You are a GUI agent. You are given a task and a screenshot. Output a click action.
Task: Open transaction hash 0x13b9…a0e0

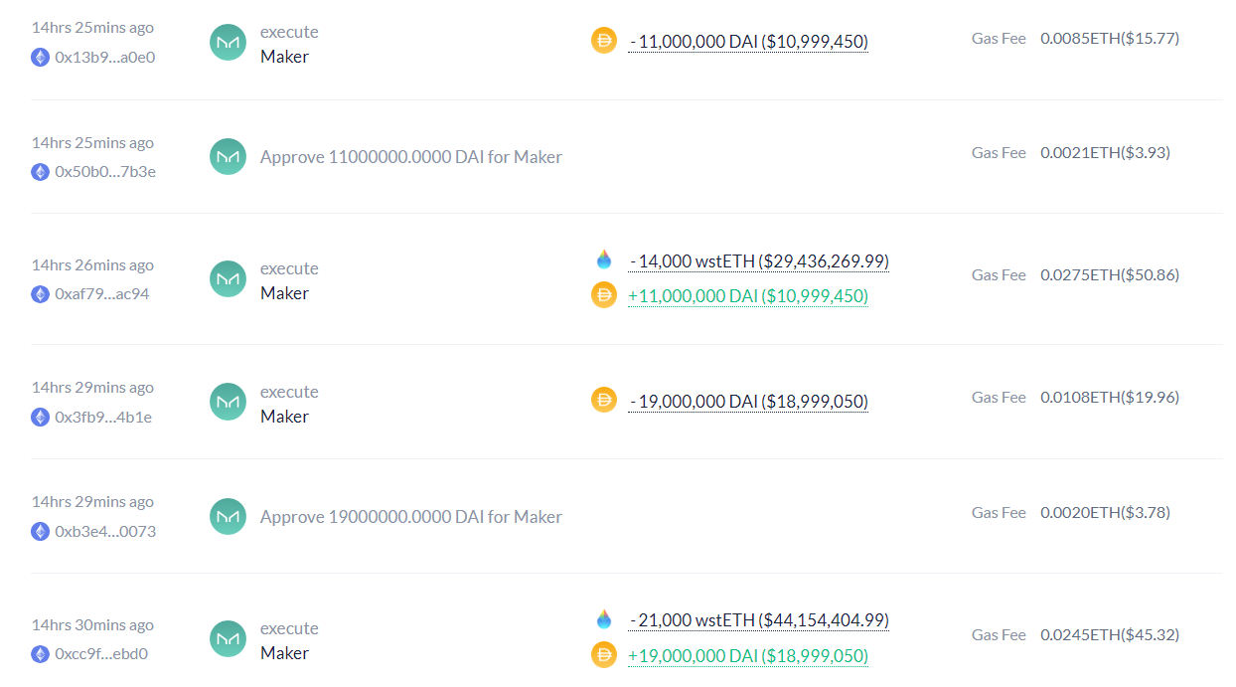point(105,57)
